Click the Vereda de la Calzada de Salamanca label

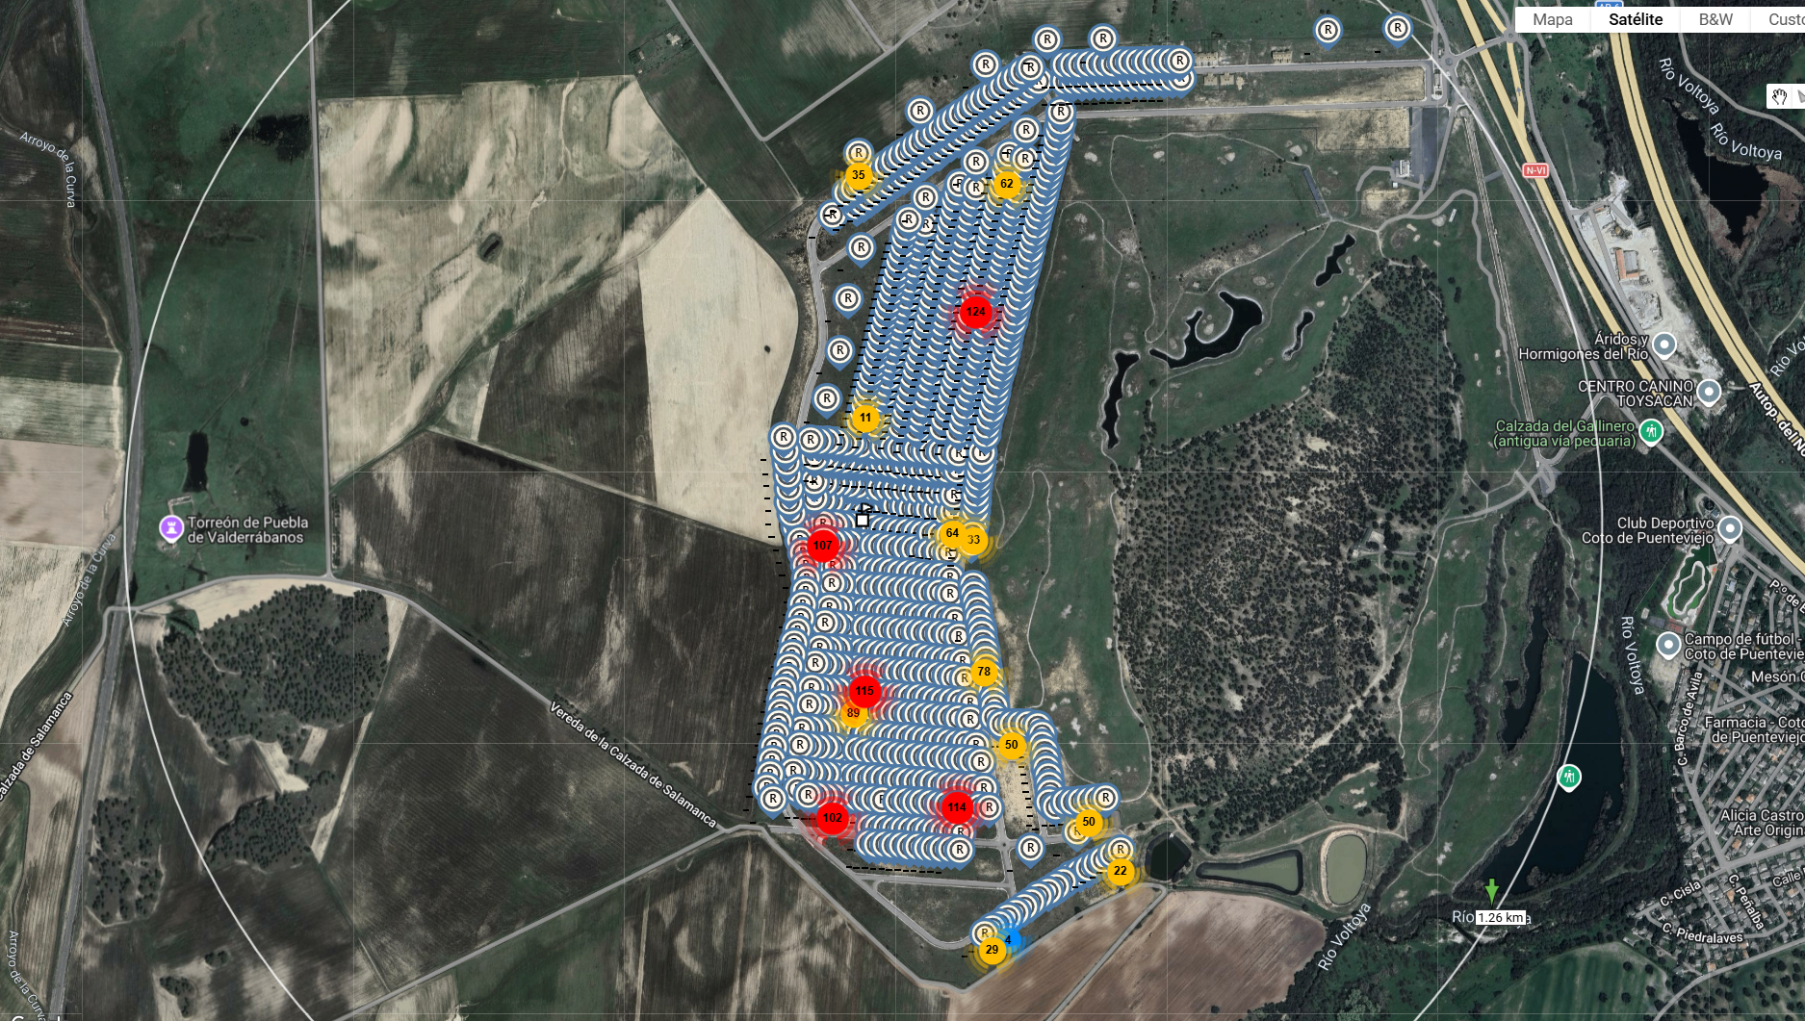pos(633,765)
